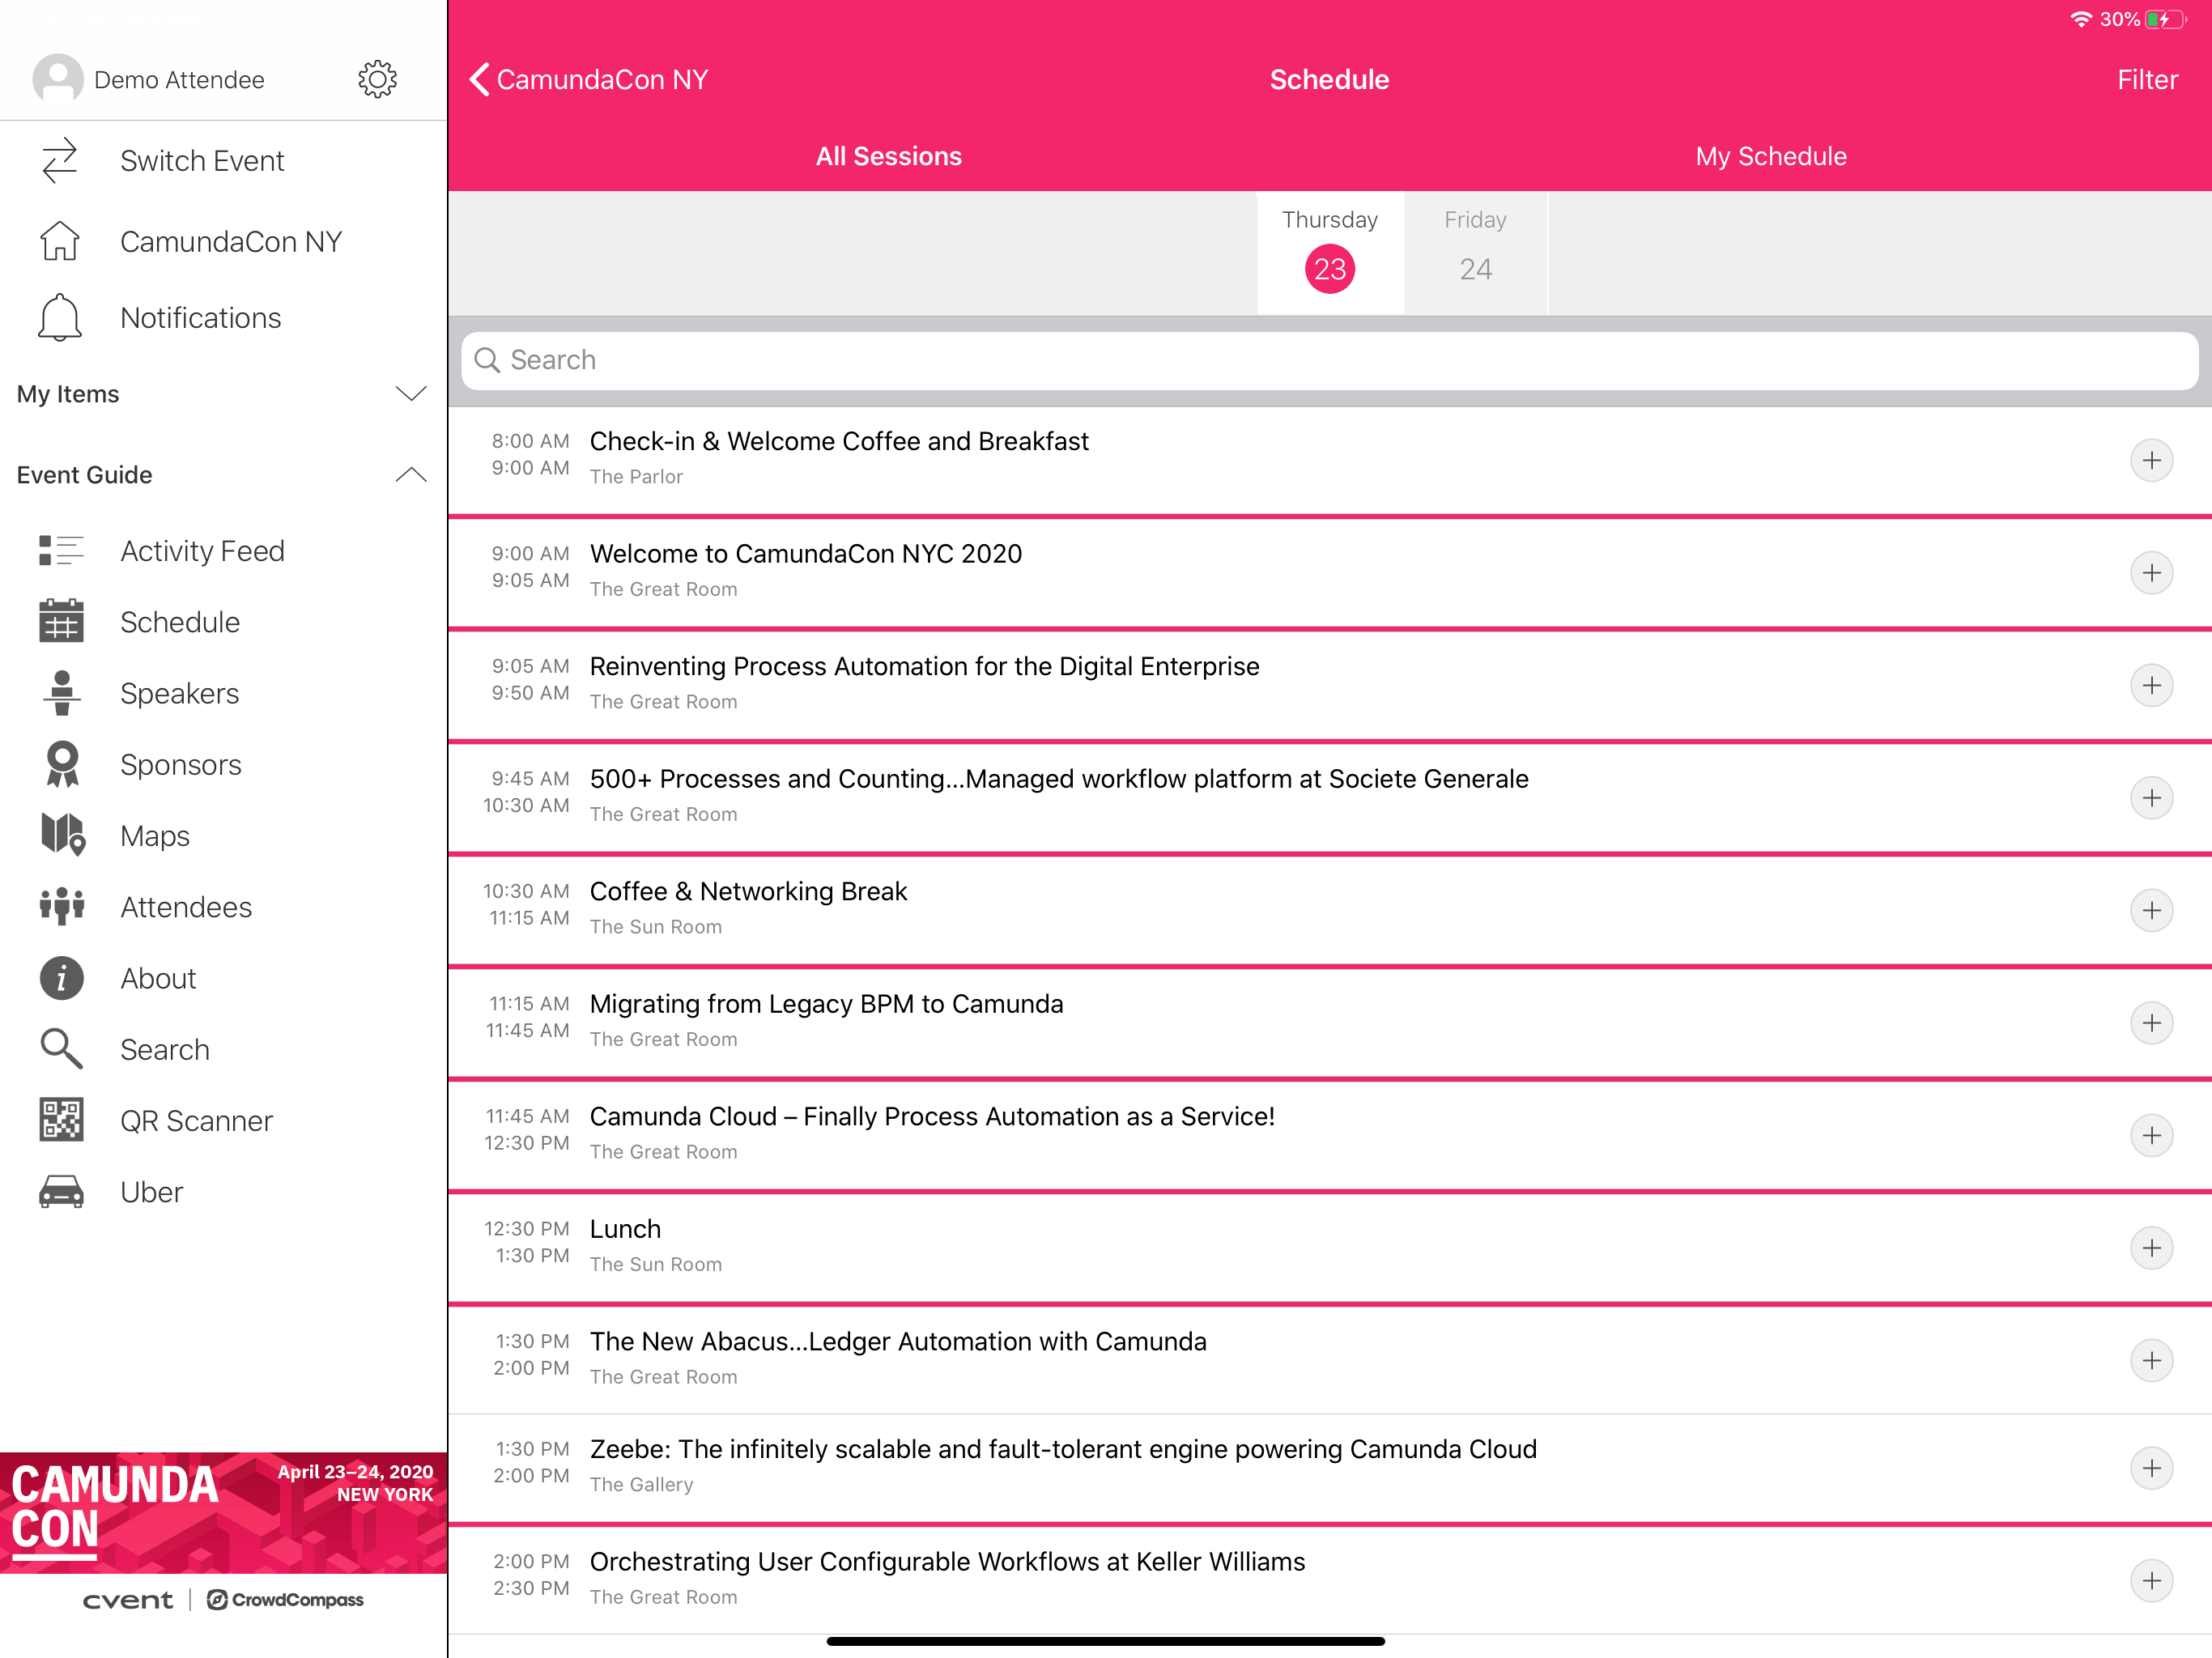Open Speakers from the Event Guide

click(x=179, y=693)
